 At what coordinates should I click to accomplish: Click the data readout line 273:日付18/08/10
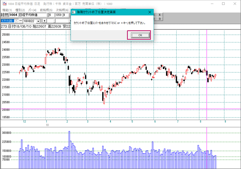click(35, 27)
